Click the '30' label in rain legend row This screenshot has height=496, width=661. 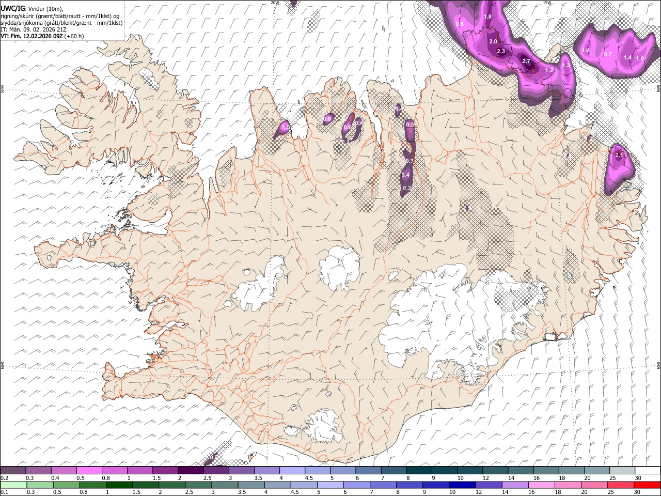(x=638, y=492)
